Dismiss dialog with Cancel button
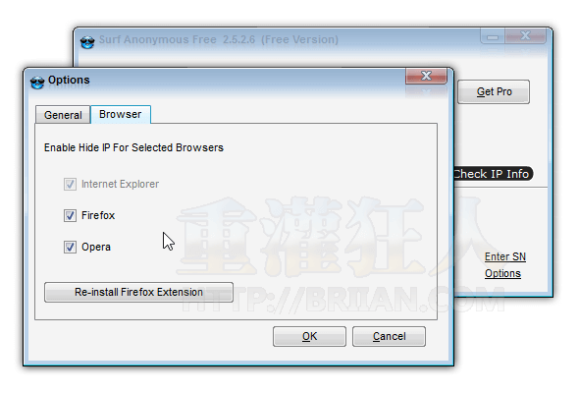Screen dimensions: 579x393 [389, 336]
